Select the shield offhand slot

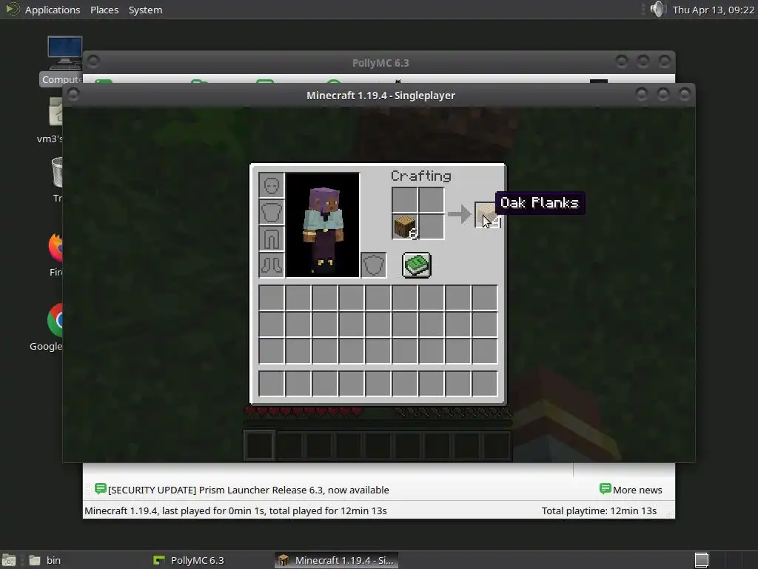(373, 265)
